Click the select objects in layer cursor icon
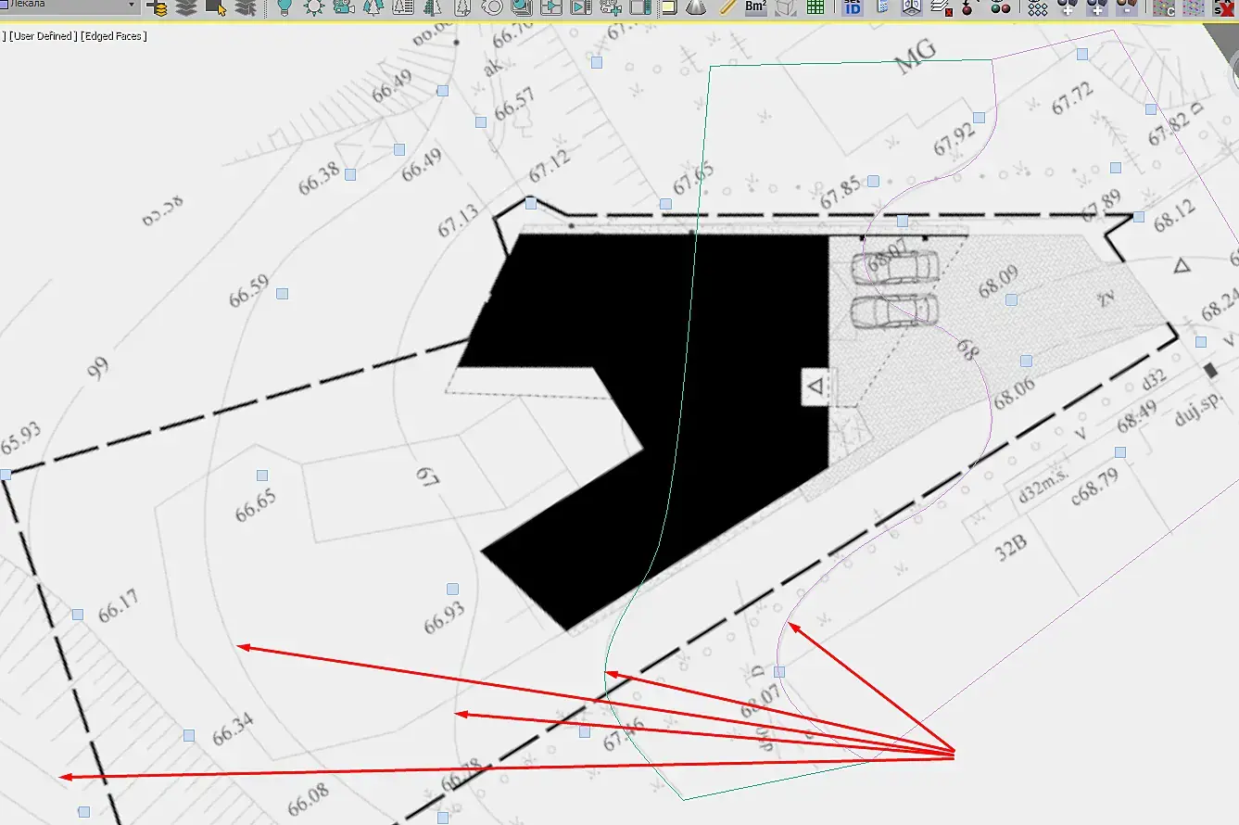This screenshot has height=825, width=1239. 216,8
